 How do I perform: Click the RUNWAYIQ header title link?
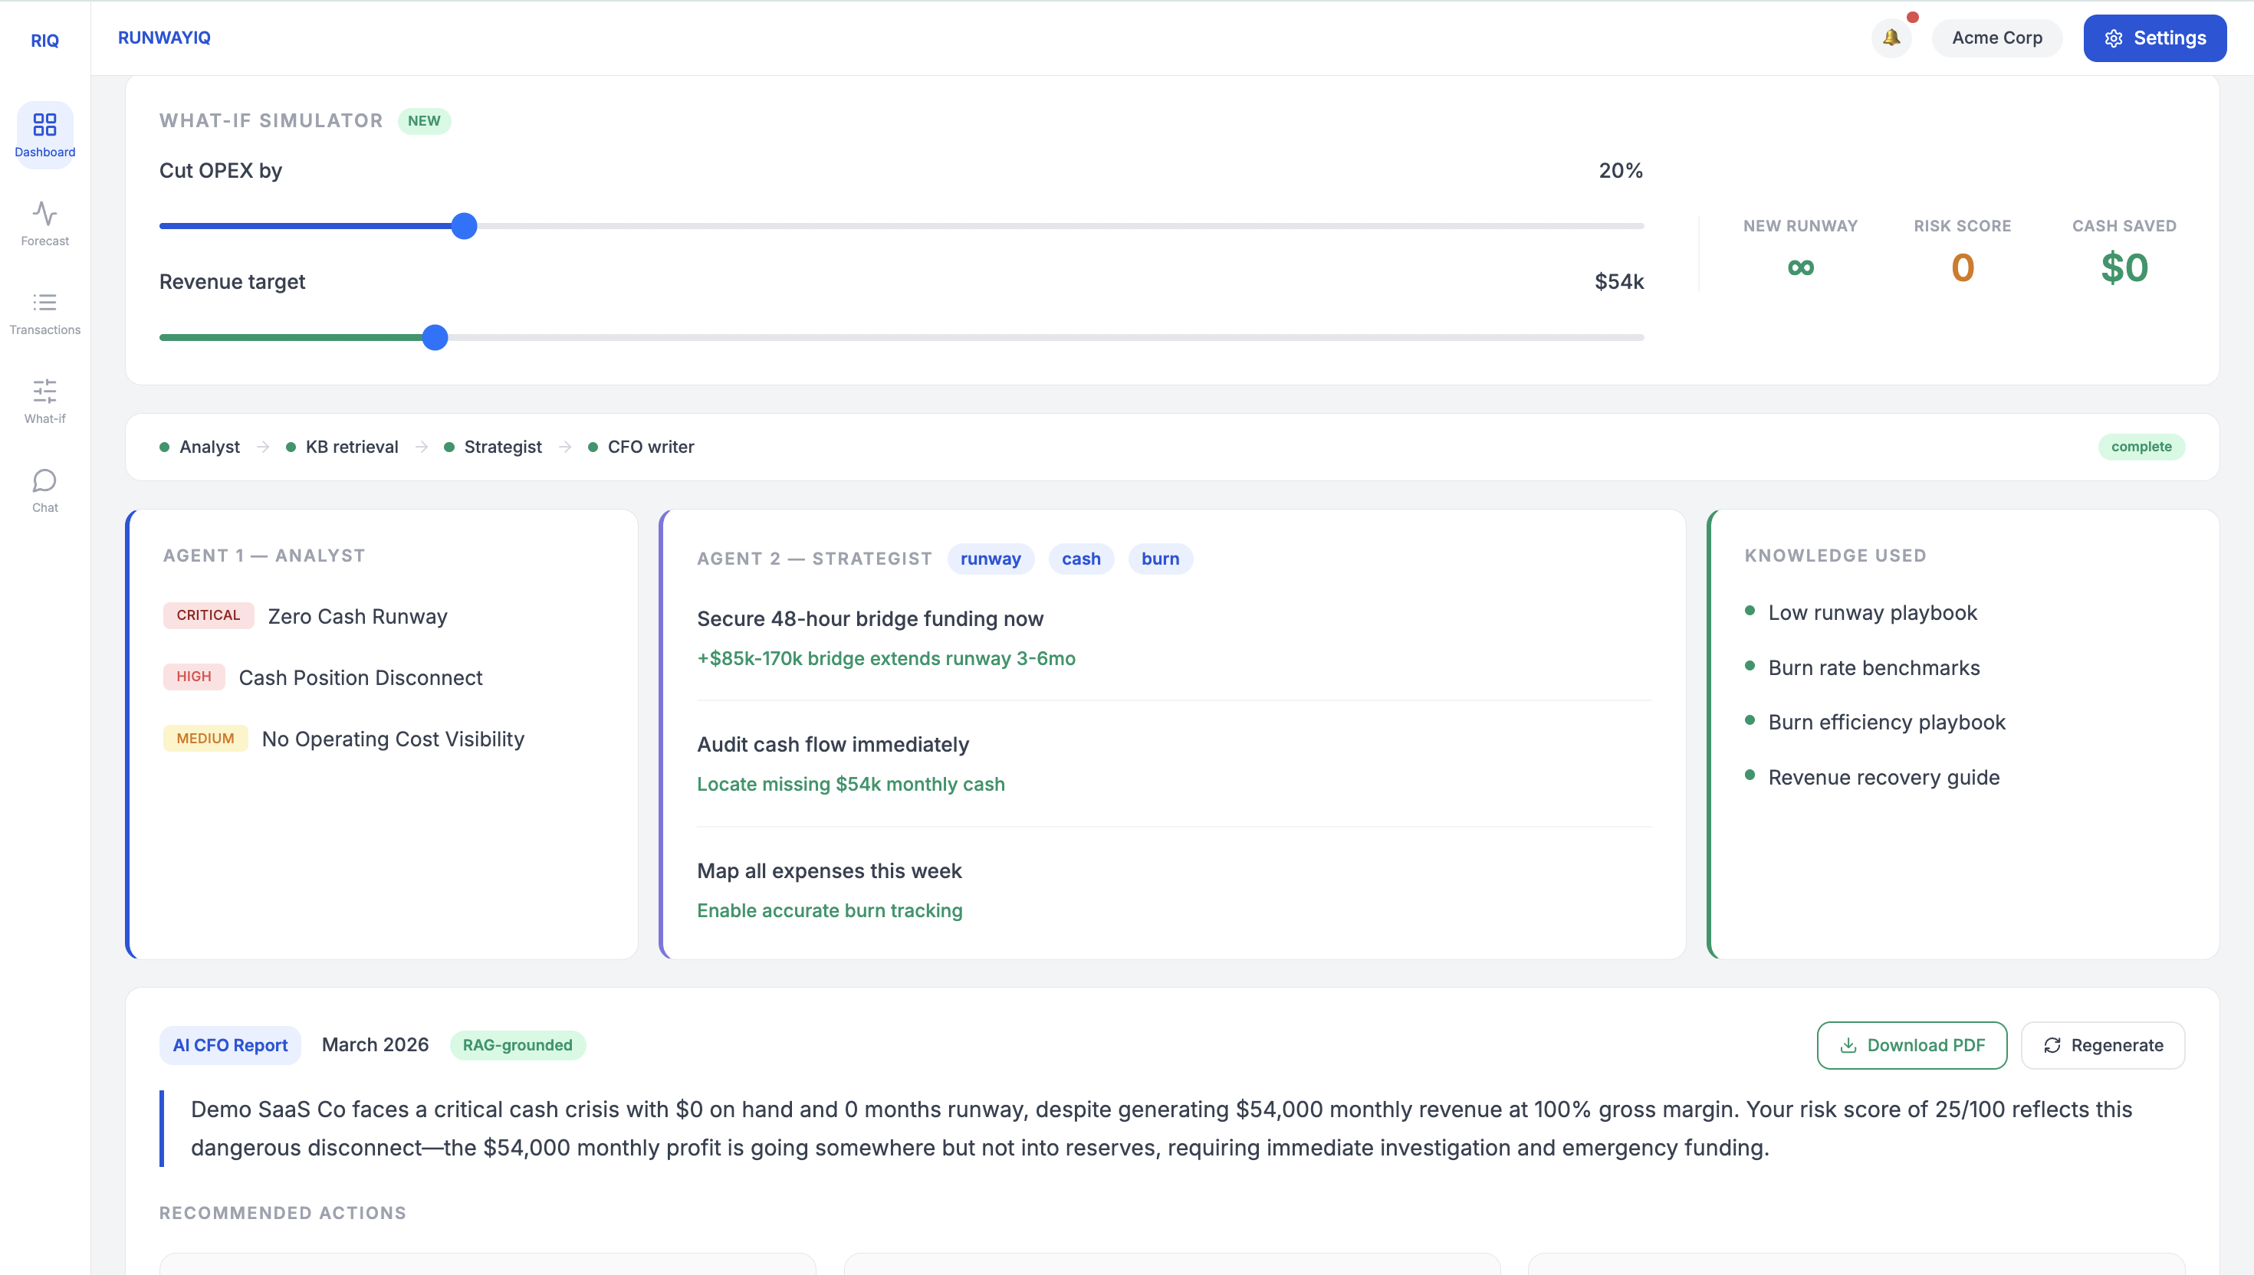coord(164,38)
